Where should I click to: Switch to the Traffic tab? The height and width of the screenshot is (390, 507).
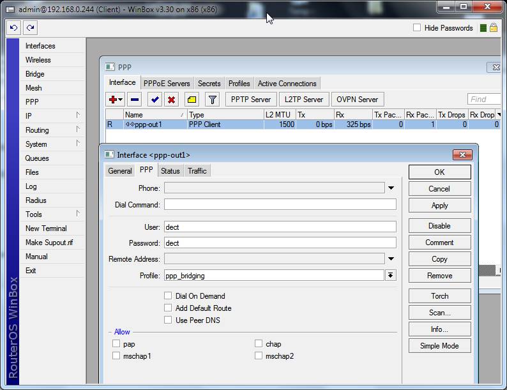[197, 171]
